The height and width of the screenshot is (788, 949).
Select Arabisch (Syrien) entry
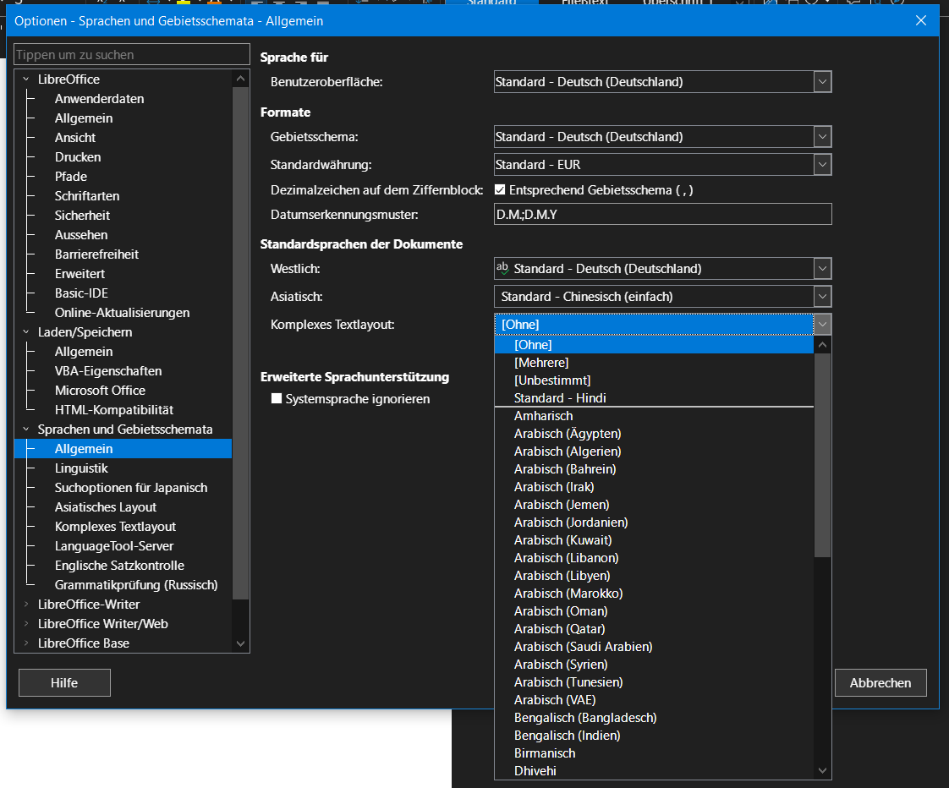pyautogui.click(x=655, y=665)
